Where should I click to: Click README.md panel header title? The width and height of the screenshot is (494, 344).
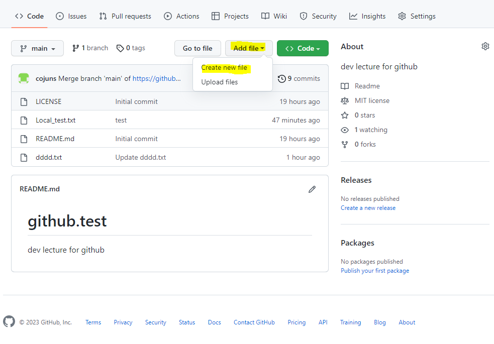[x=40, y=189]
